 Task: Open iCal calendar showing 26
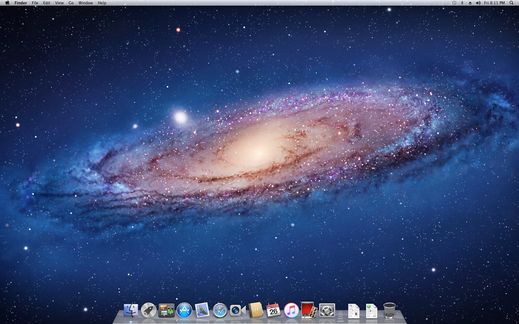273,310
